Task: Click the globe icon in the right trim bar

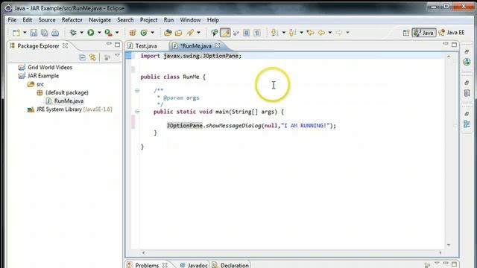Action: (x=467, y=62)
